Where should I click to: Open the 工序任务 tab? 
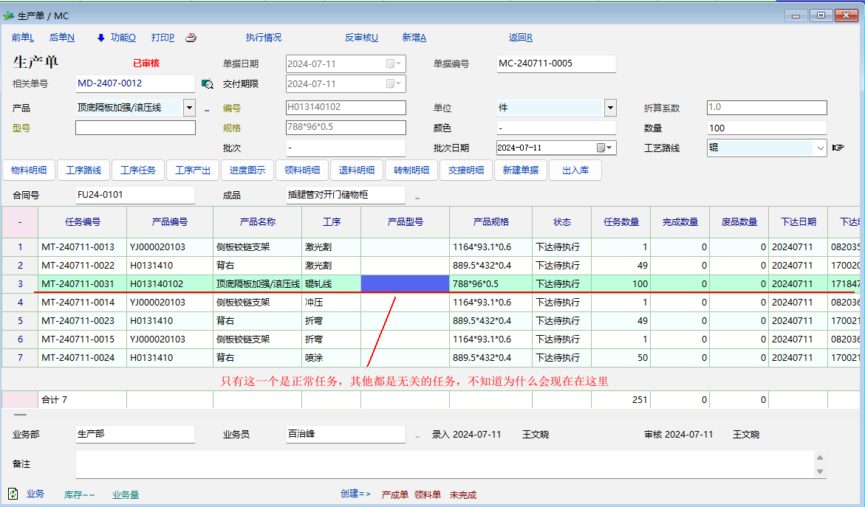pos(138,170)
